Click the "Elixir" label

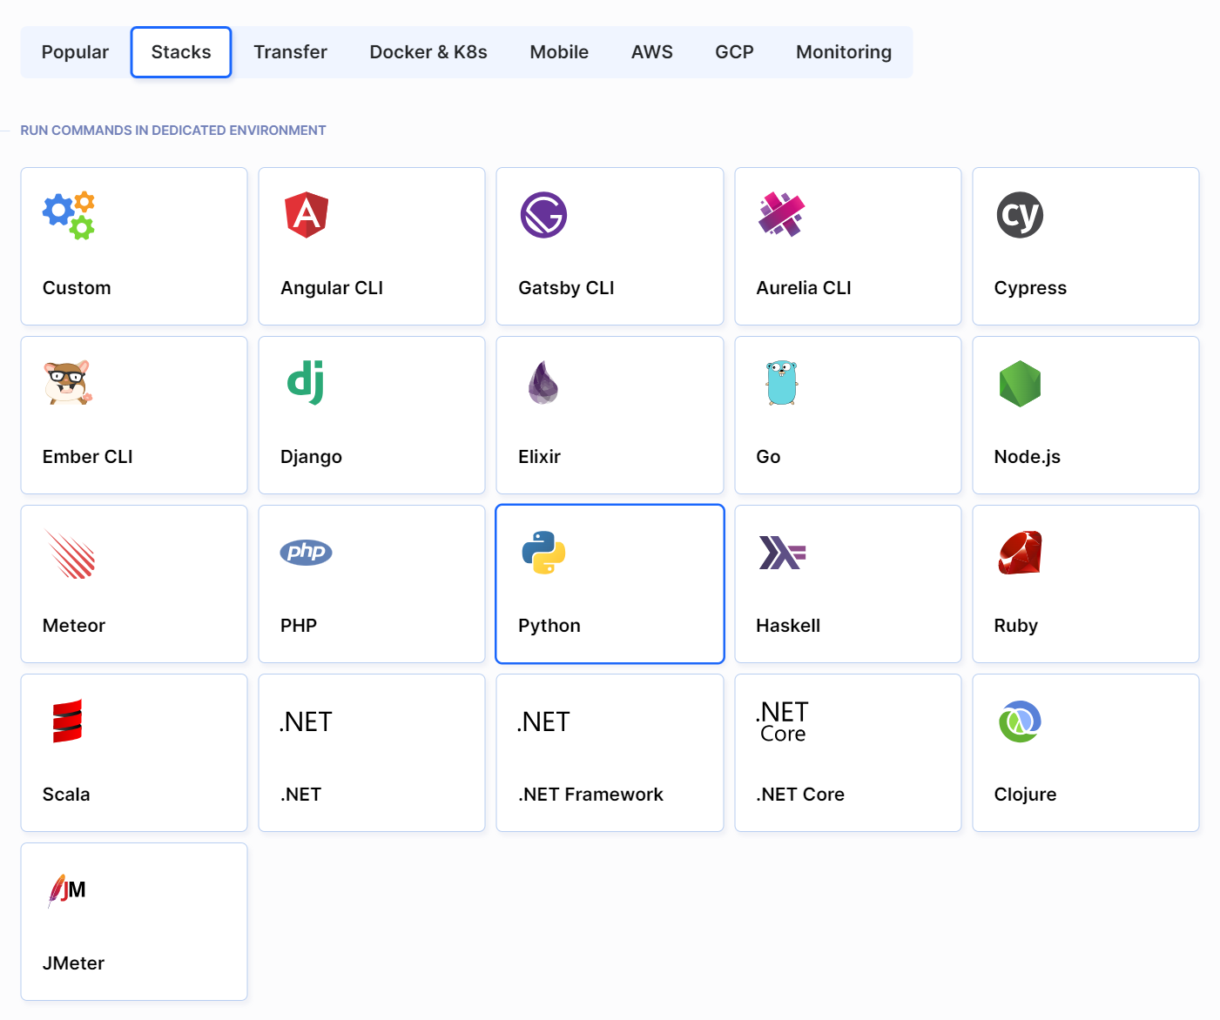pyautogui.click(x=539, y=457)
